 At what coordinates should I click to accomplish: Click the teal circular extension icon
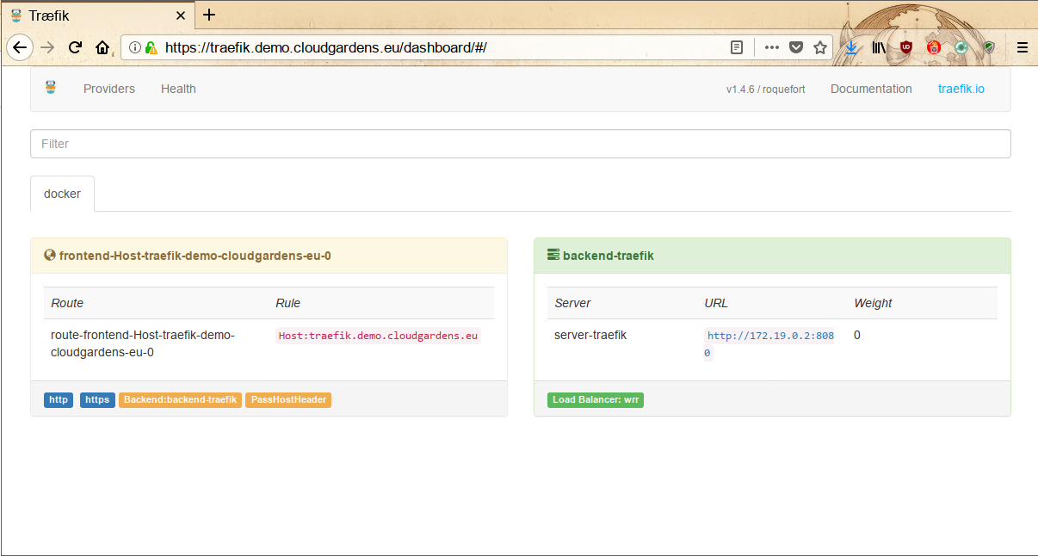[x=961, y=48]
